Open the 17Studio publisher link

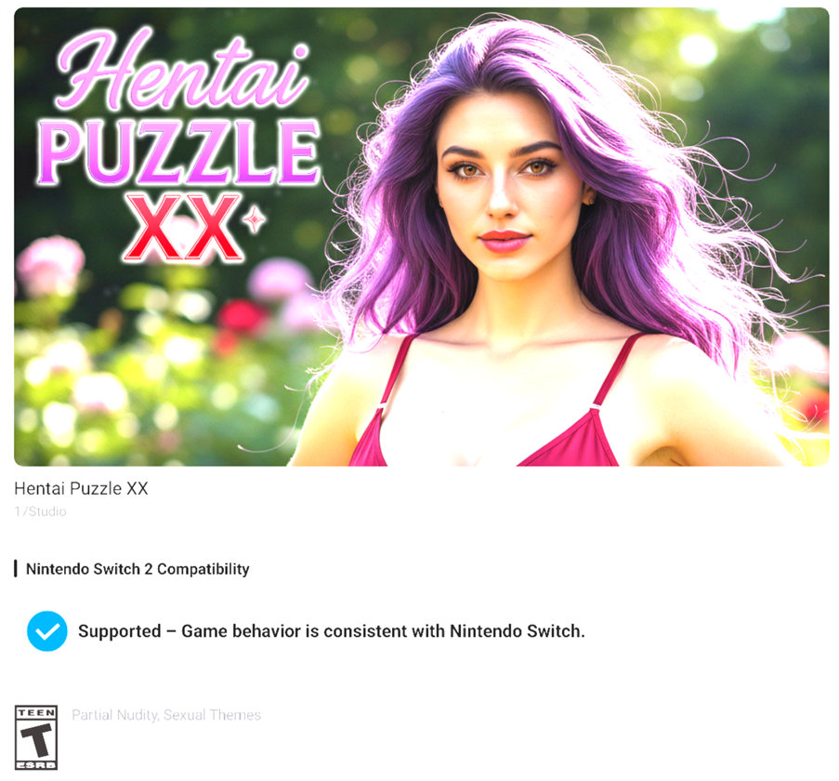[40, 511]
